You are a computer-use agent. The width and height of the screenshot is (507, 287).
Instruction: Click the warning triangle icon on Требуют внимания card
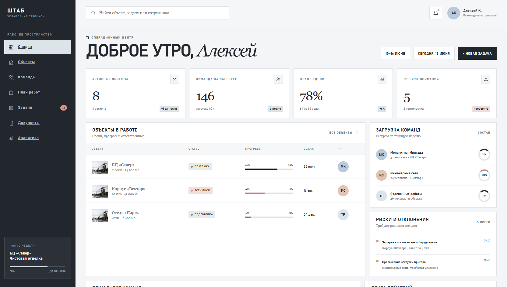pyautogui.click(x=486, y=79)
